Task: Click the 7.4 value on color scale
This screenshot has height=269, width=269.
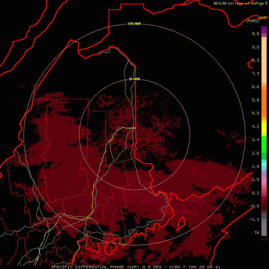Action: click(256, 74)
